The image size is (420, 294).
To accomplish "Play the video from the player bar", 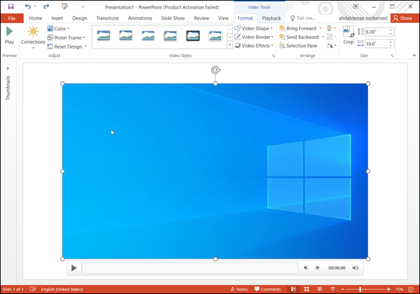I will point(73,268).
